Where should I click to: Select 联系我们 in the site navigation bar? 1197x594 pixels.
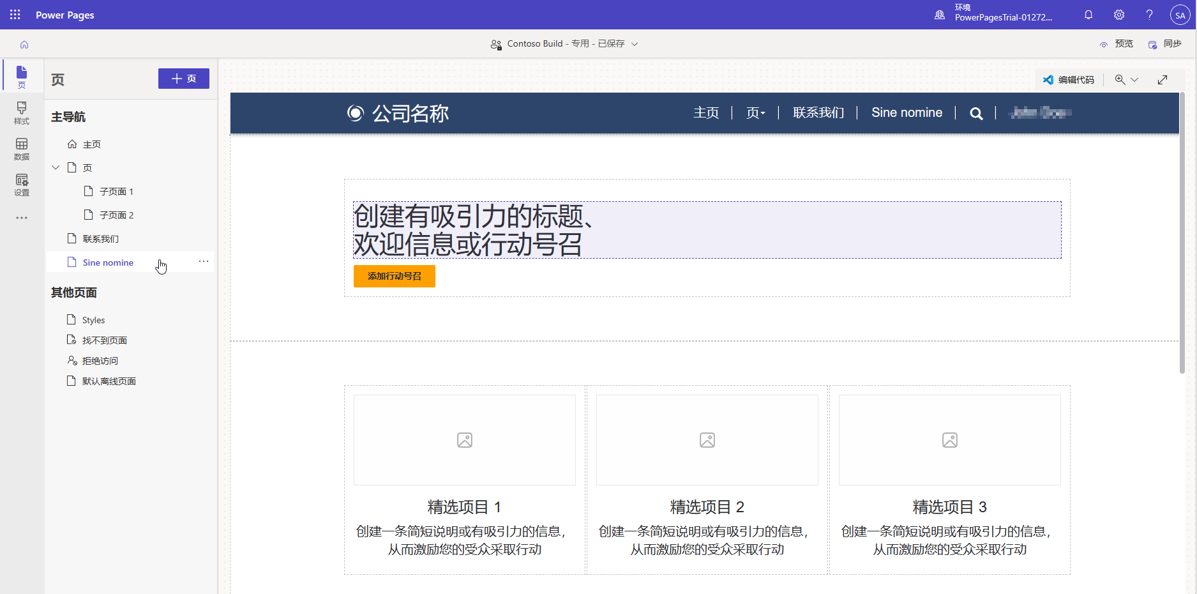click(x=818, y=112)
